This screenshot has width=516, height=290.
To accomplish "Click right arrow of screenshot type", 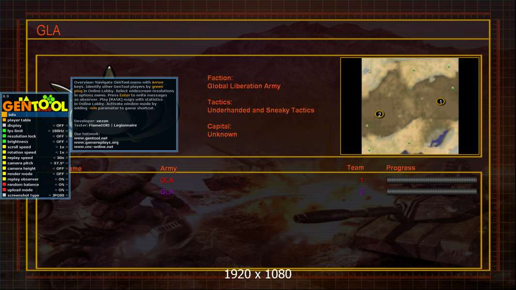I will pyautogui.click(x=67, y=195).
